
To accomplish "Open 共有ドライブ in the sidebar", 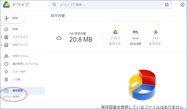I will (x=20, y=45).
